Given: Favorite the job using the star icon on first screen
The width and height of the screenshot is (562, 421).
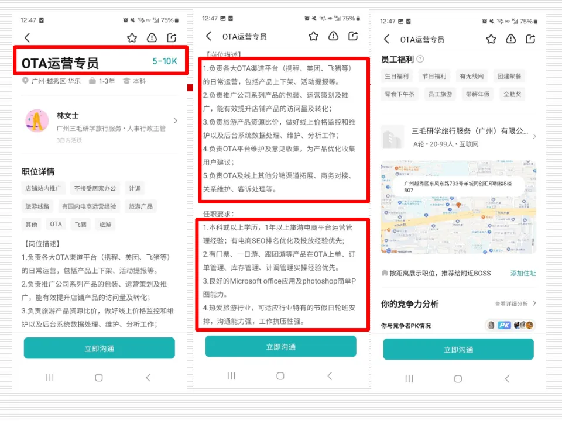Looking at the screenshot, I should pos(132,37).
